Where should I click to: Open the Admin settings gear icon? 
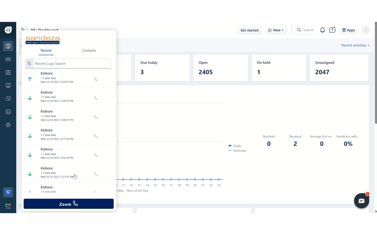(x=8, y=125)
